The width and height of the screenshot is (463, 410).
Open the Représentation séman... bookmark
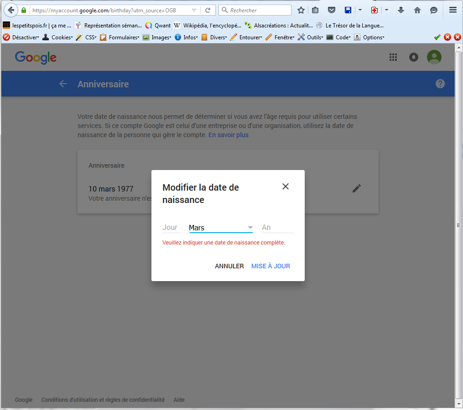point(108,26)
